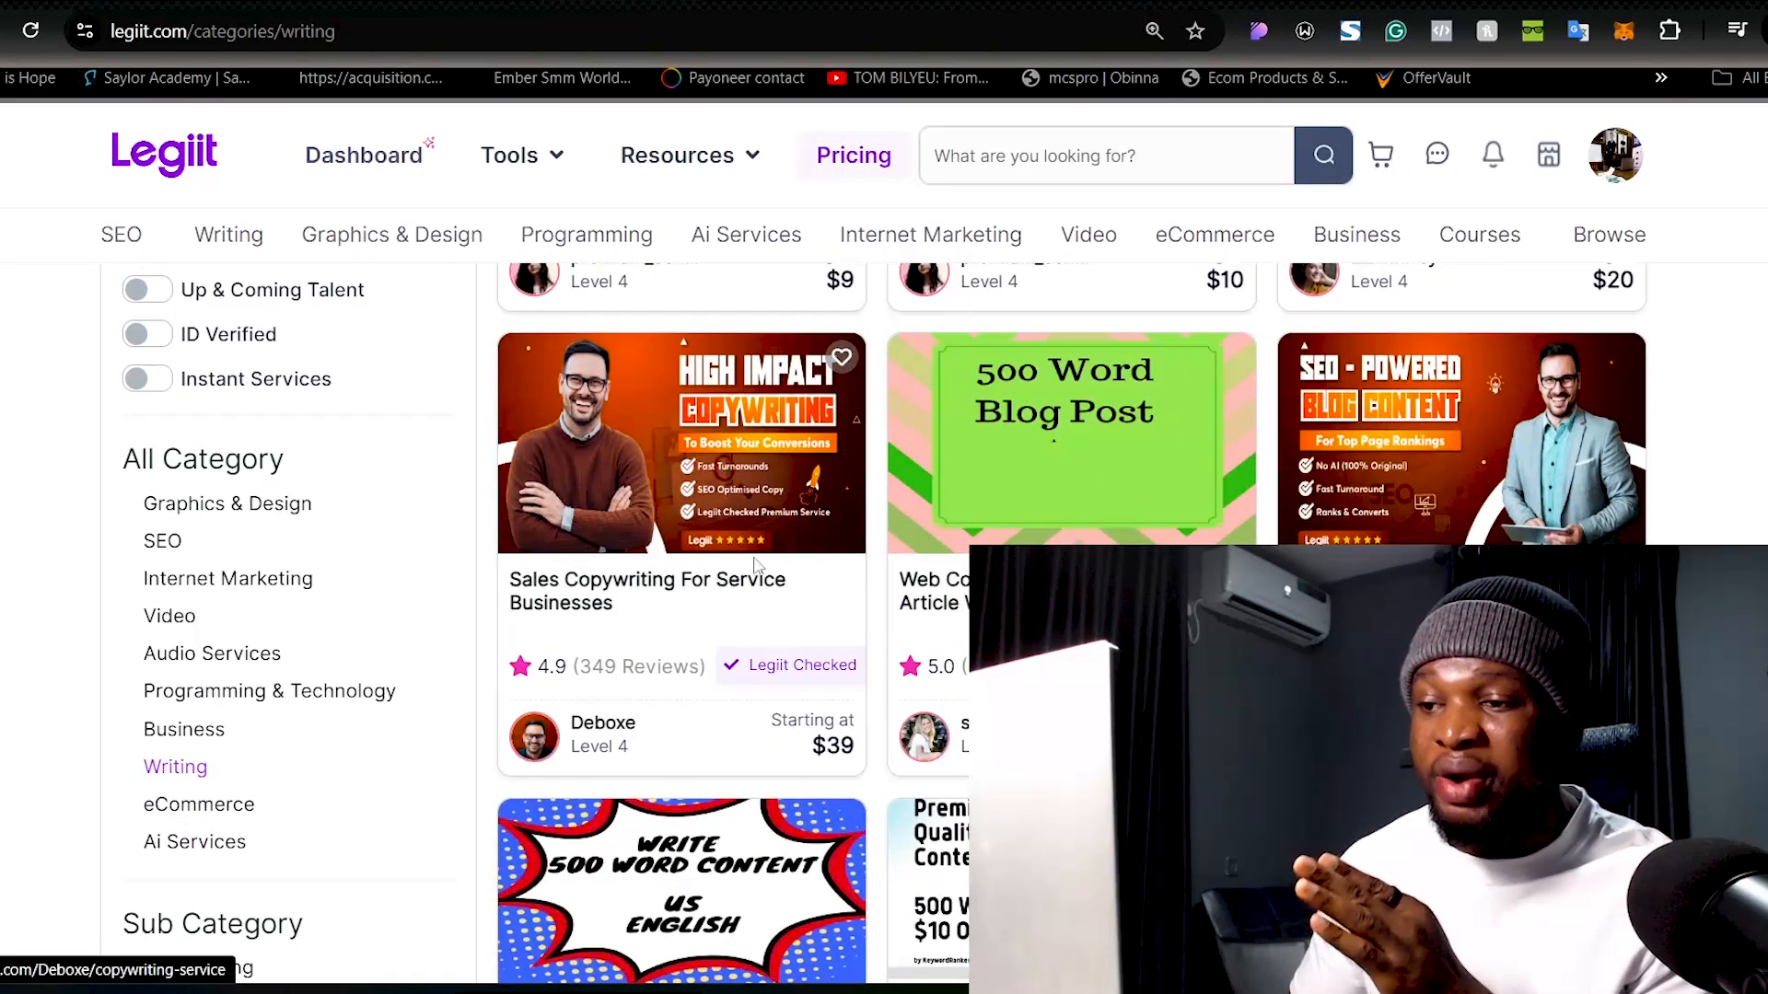Open the user profile avatar menu
The height and width of the screenshot is (994, 1768).
pyautogui.click(x=1615, y=155)
